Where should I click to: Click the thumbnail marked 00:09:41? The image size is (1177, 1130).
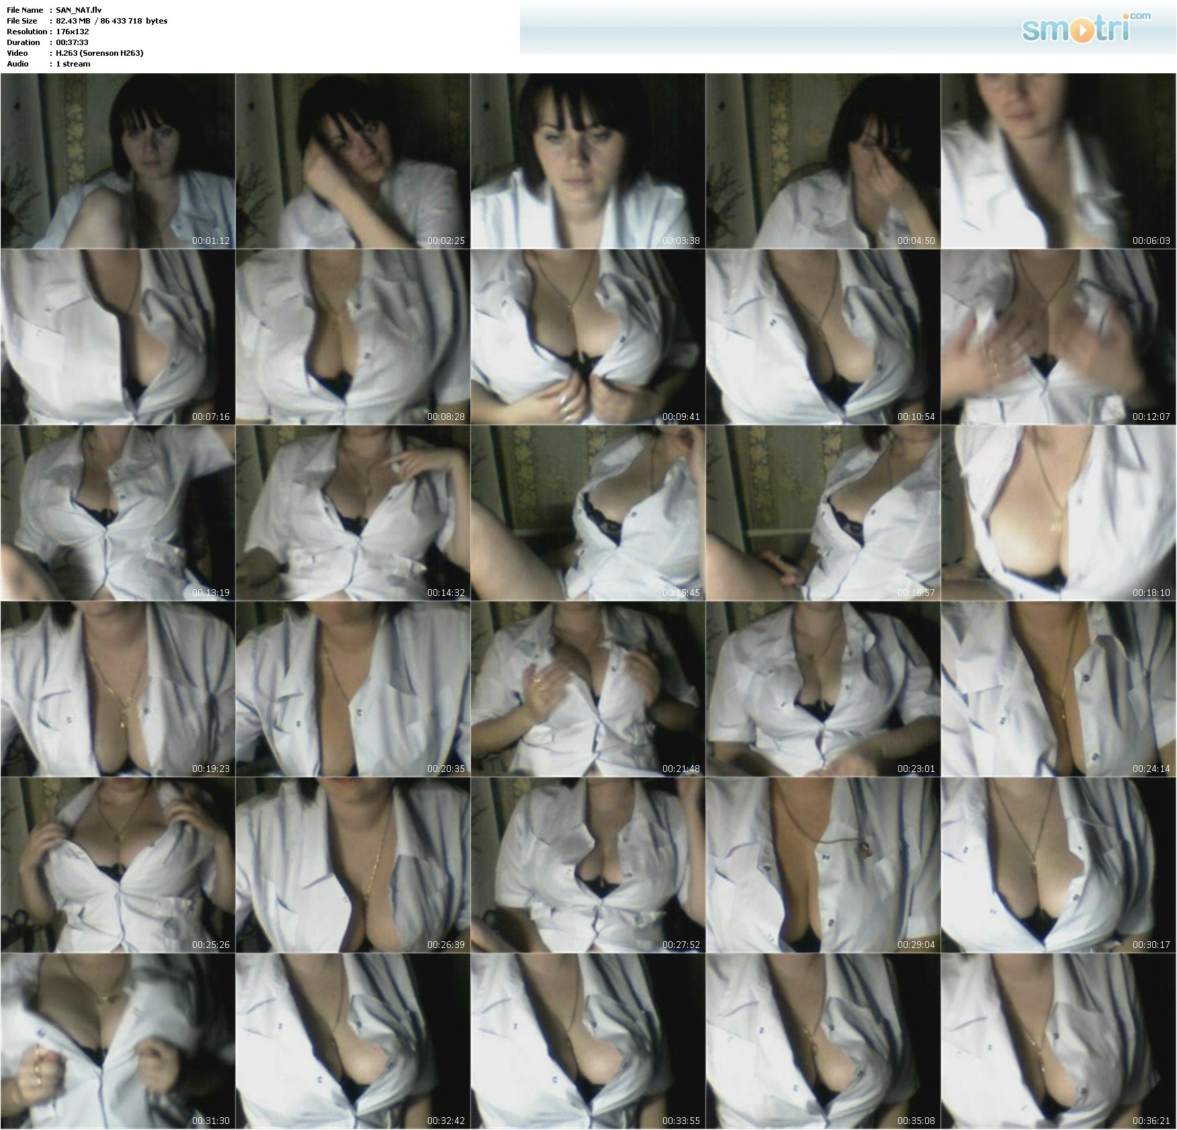588,337
